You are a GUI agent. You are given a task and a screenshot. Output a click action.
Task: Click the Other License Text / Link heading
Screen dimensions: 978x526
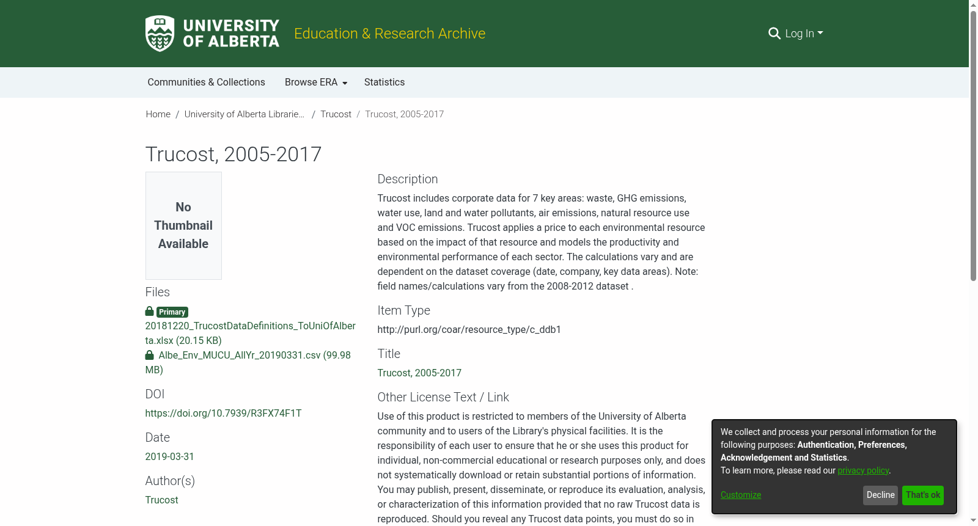443,397
